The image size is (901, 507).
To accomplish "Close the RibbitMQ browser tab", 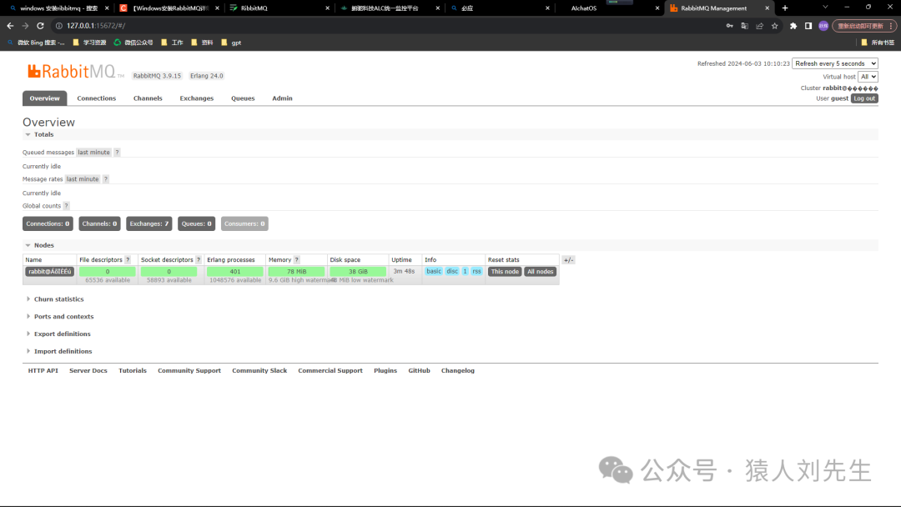I will [x=328, y=8].
